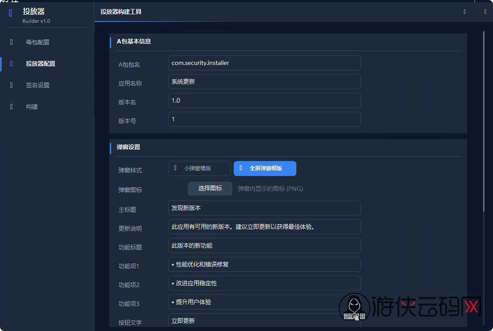Choose the 全屏弹窗模版 popup style
The image size is (493, 331).
[x=265, y=168]
